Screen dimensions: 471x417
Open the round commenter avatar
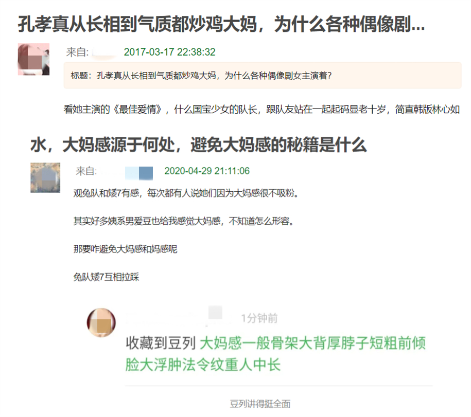pyautogui.click(x=101, y=322)
